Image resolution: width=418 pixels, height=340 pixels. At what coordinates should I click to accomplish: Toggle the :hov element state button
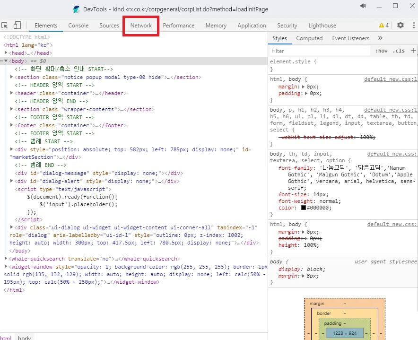click(382, 51)
